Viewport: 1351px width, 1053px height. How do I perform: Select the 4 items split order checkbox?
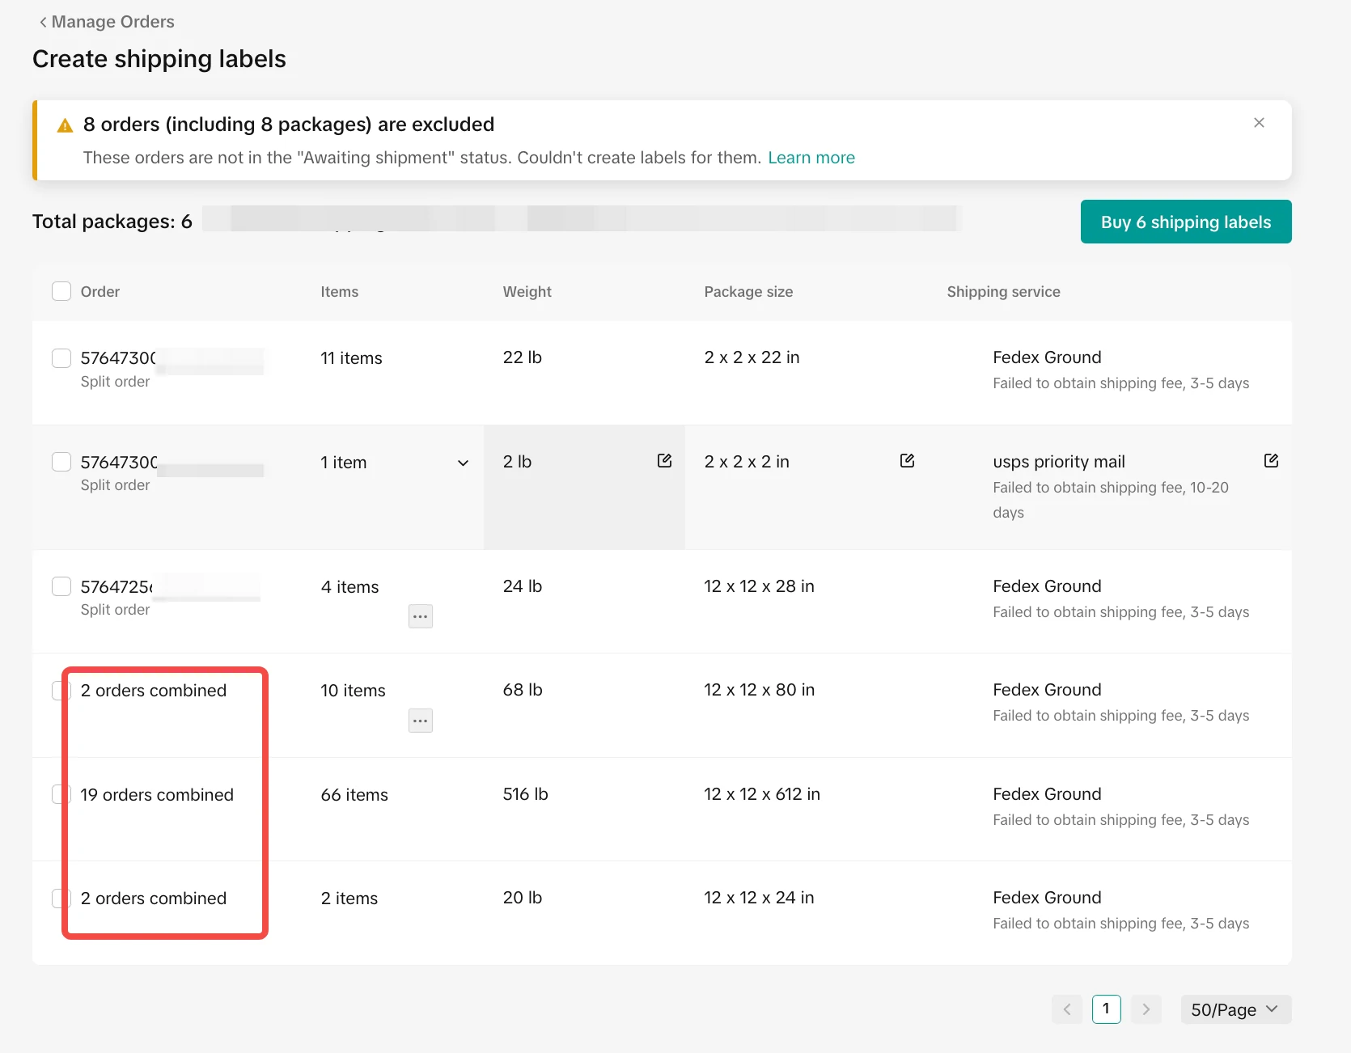click(x=61, y=587)
